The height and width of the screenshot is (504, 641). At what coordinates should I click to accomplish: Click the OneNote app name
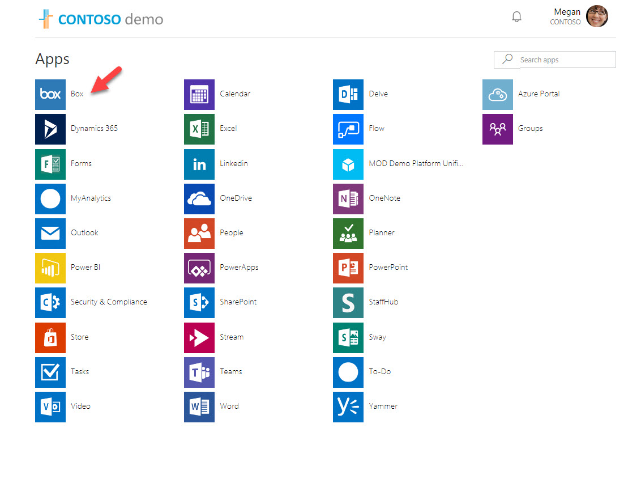pos(384,198)
